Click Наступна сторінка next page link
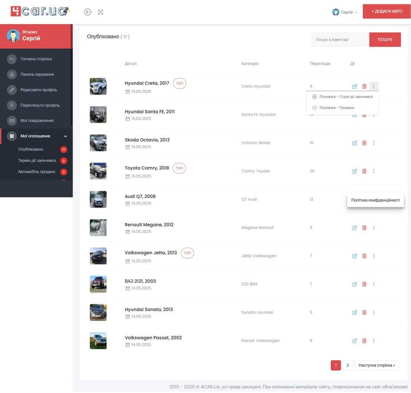Image resolution: width=411 pixels, height=393 pixels. click(377, 365)
